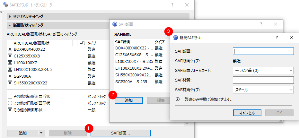Image resolution: width=299 pixels, height=138 pixels.
Task: Click the キャンセル button
Action: pos(247,113)
